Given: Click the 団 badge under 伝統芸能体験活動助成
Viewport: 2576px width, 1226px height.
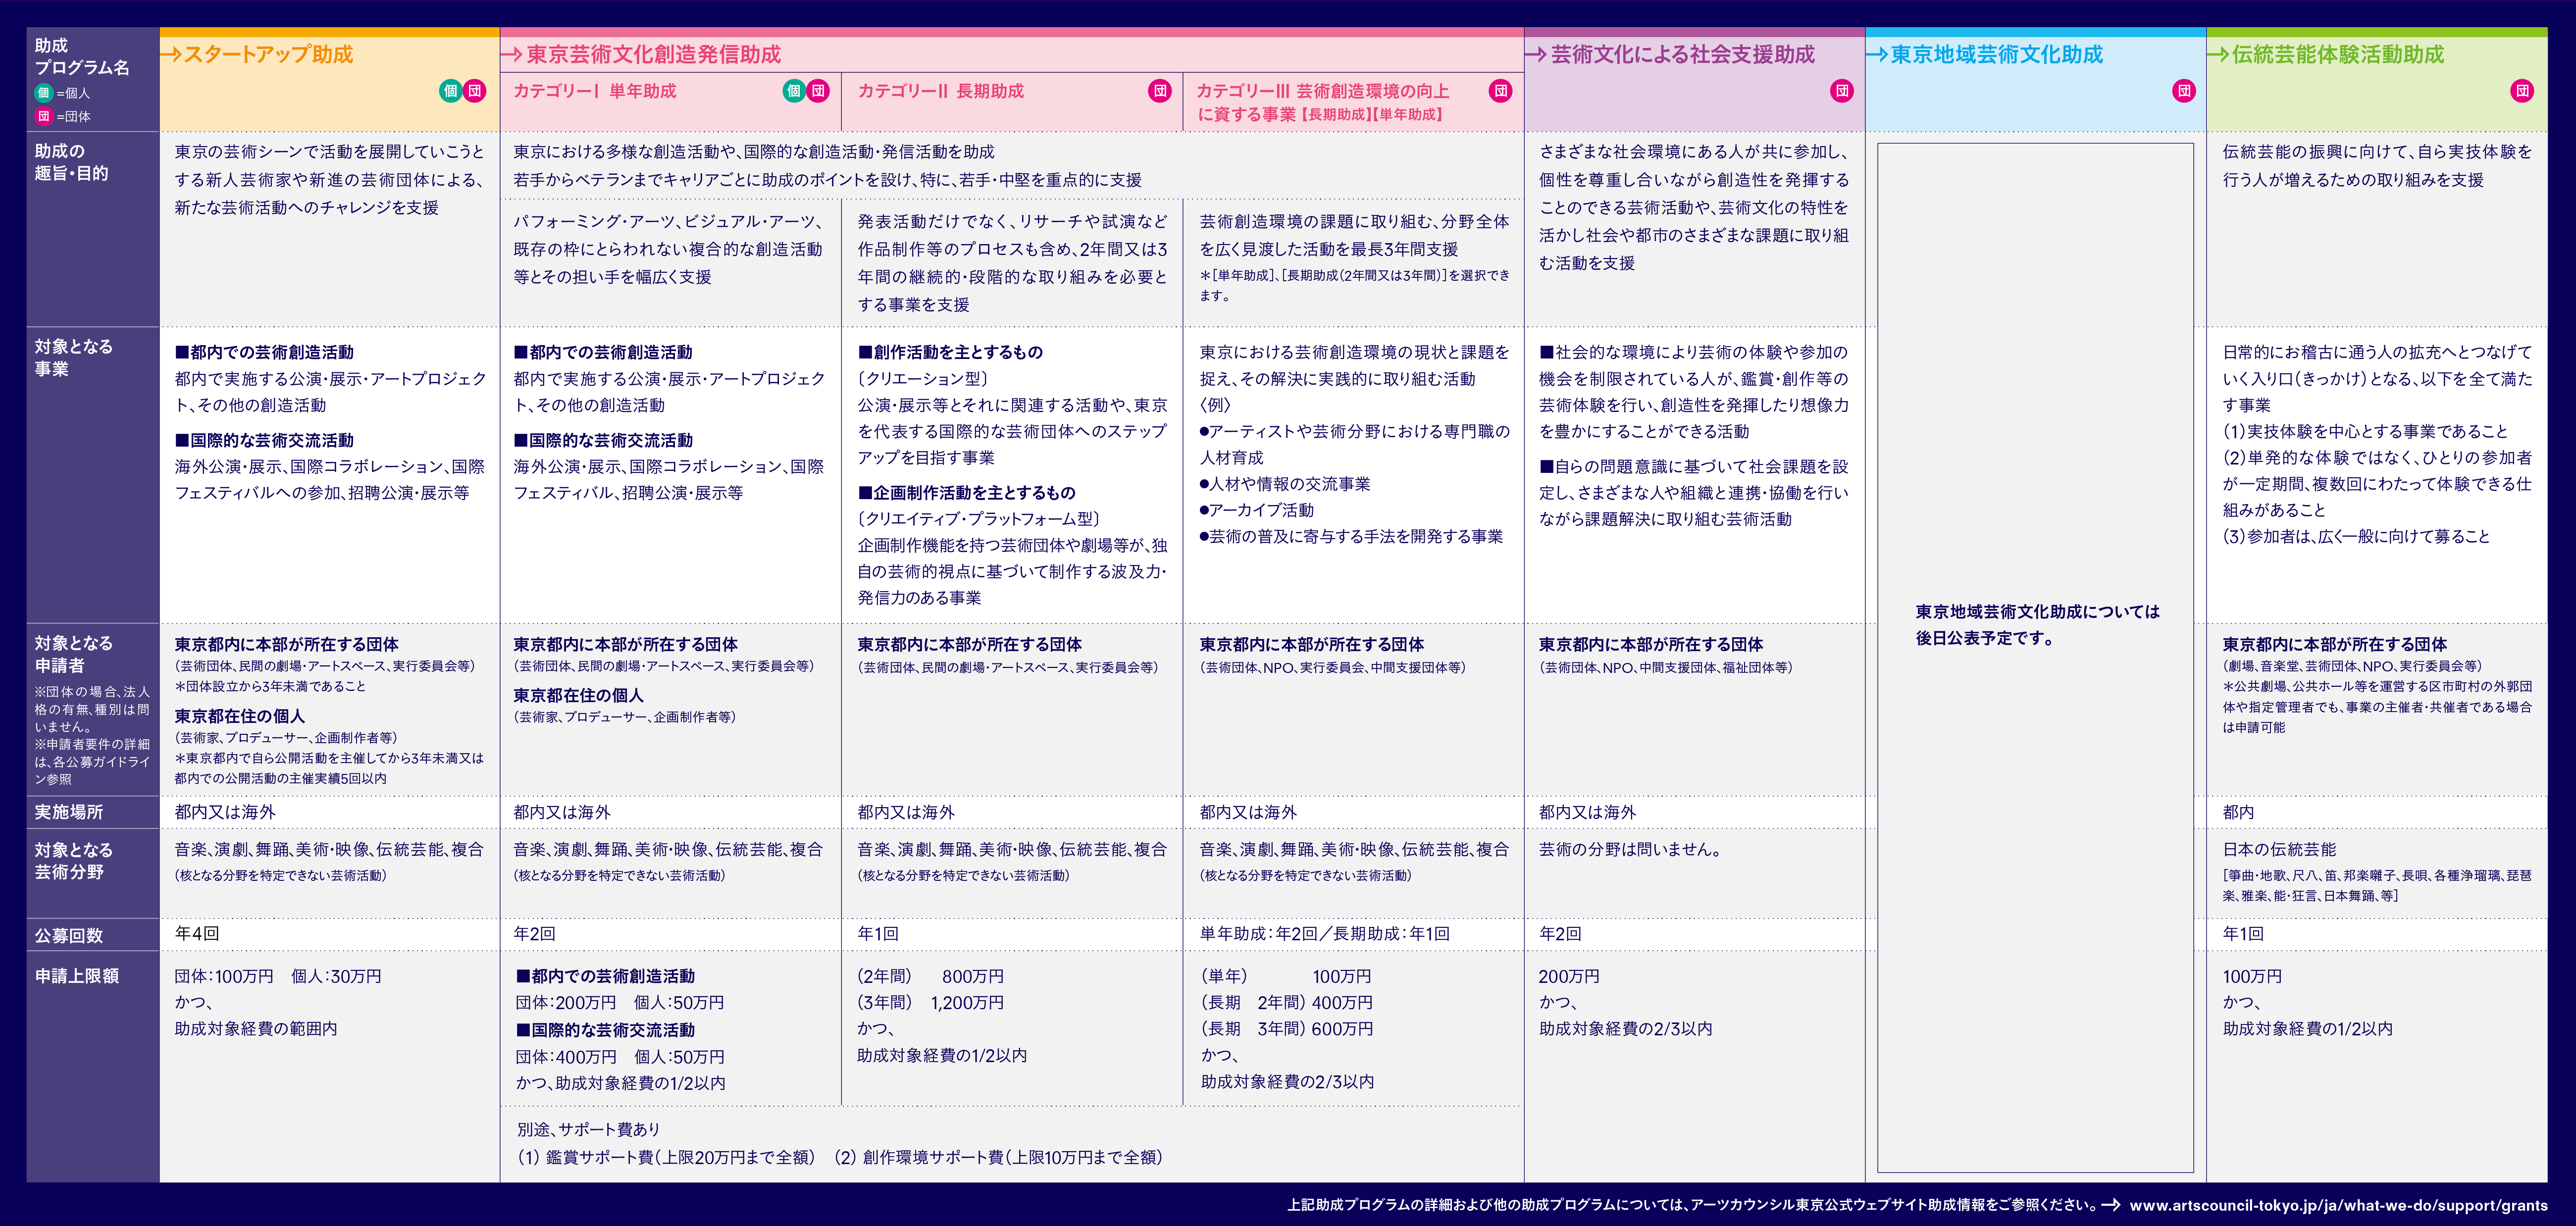Looking at the screenshot, I should point(2523,91).
